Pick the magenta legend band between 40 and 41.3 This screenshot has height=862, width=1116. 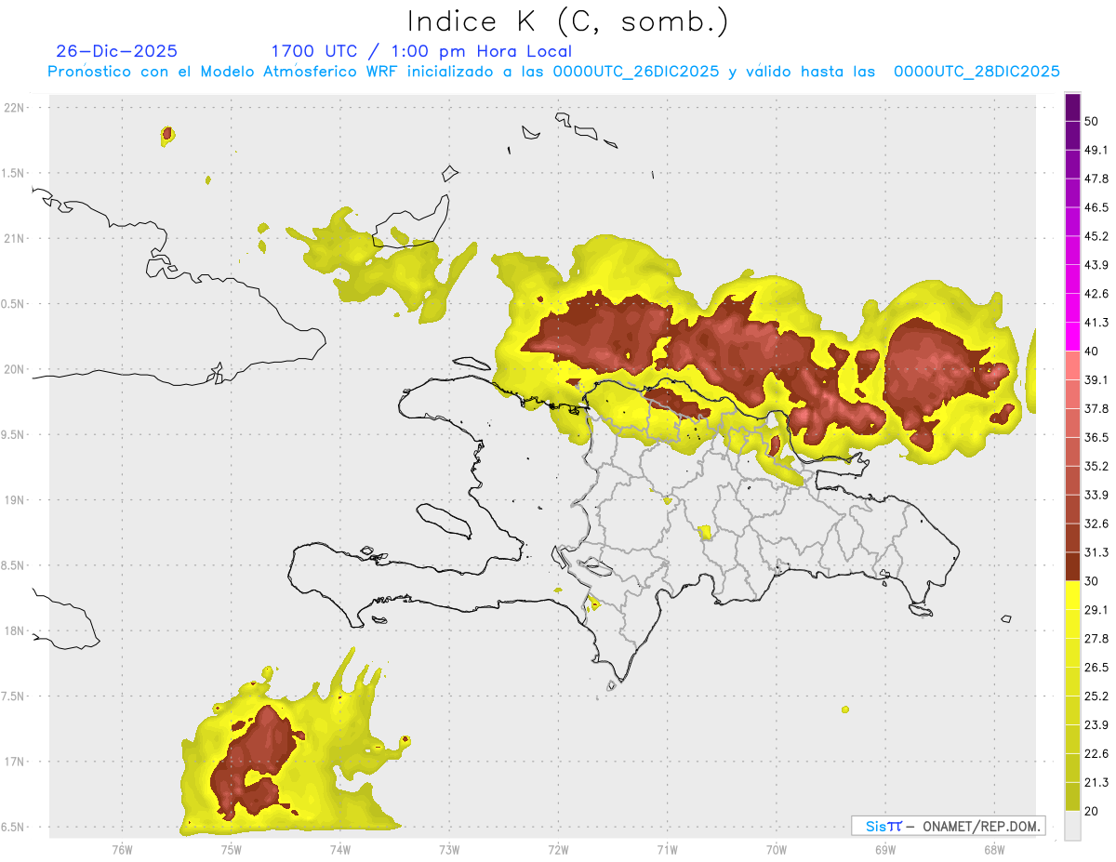[x=1072, y=337]
